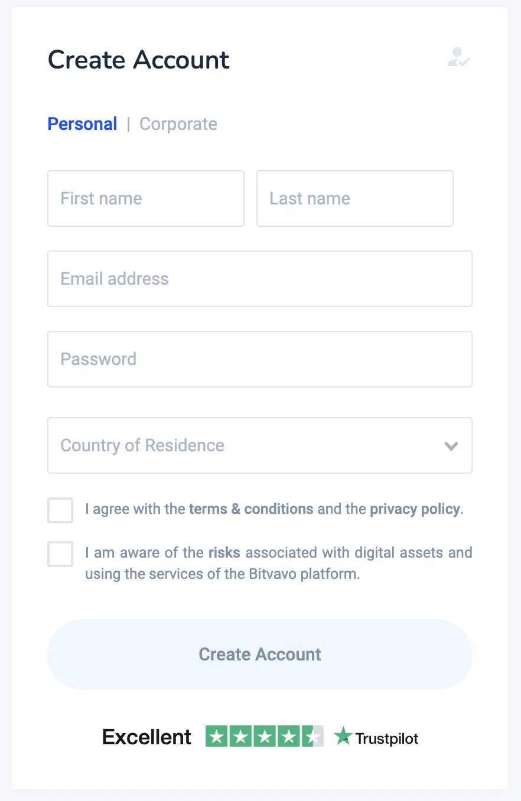
Task: Tick the risks awareness checkbox
Action: pyautogui.click(x=60, y=554)
